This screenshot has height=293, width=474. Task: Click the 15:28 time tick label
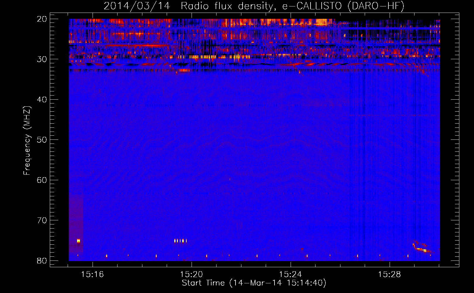click(390, 274)
